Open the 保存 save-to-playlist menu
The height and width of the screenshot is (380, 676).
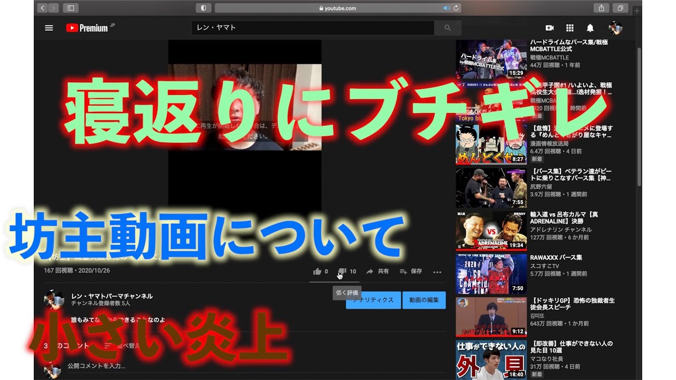click(x=411, y=271)
